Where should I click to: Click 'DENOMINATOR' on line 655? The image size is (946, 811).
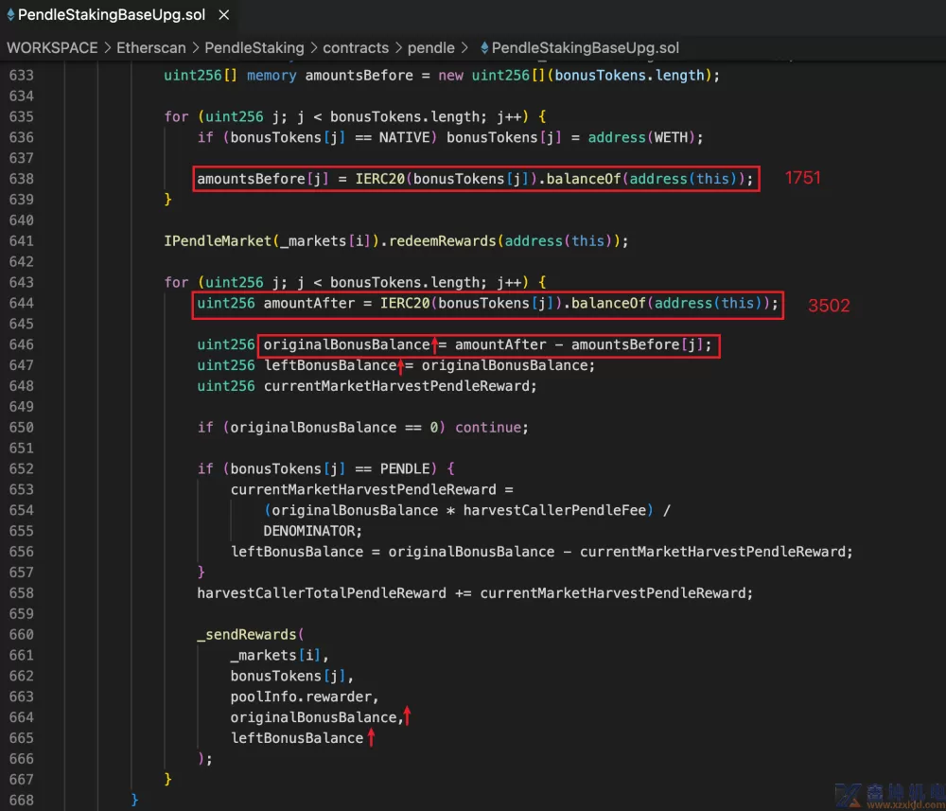[309, 531]
